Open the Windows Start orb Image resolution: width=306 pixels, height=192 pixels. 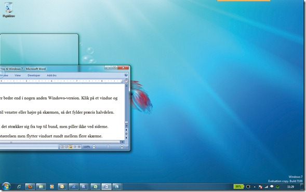(x=6, y=186)
